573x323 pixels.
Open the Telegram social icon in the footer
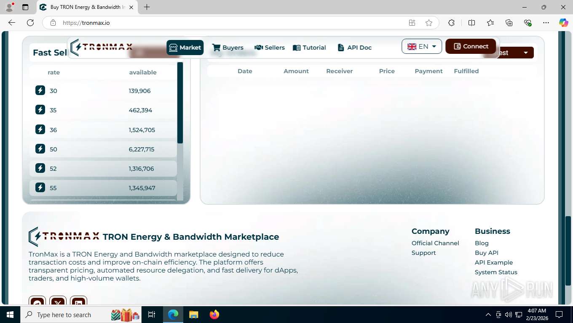pos(37,301)
